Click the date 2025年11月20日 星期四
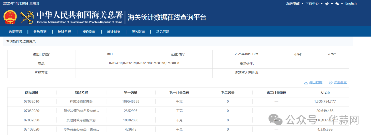Viewport: 371px width, 135px height. pos(21,3)
